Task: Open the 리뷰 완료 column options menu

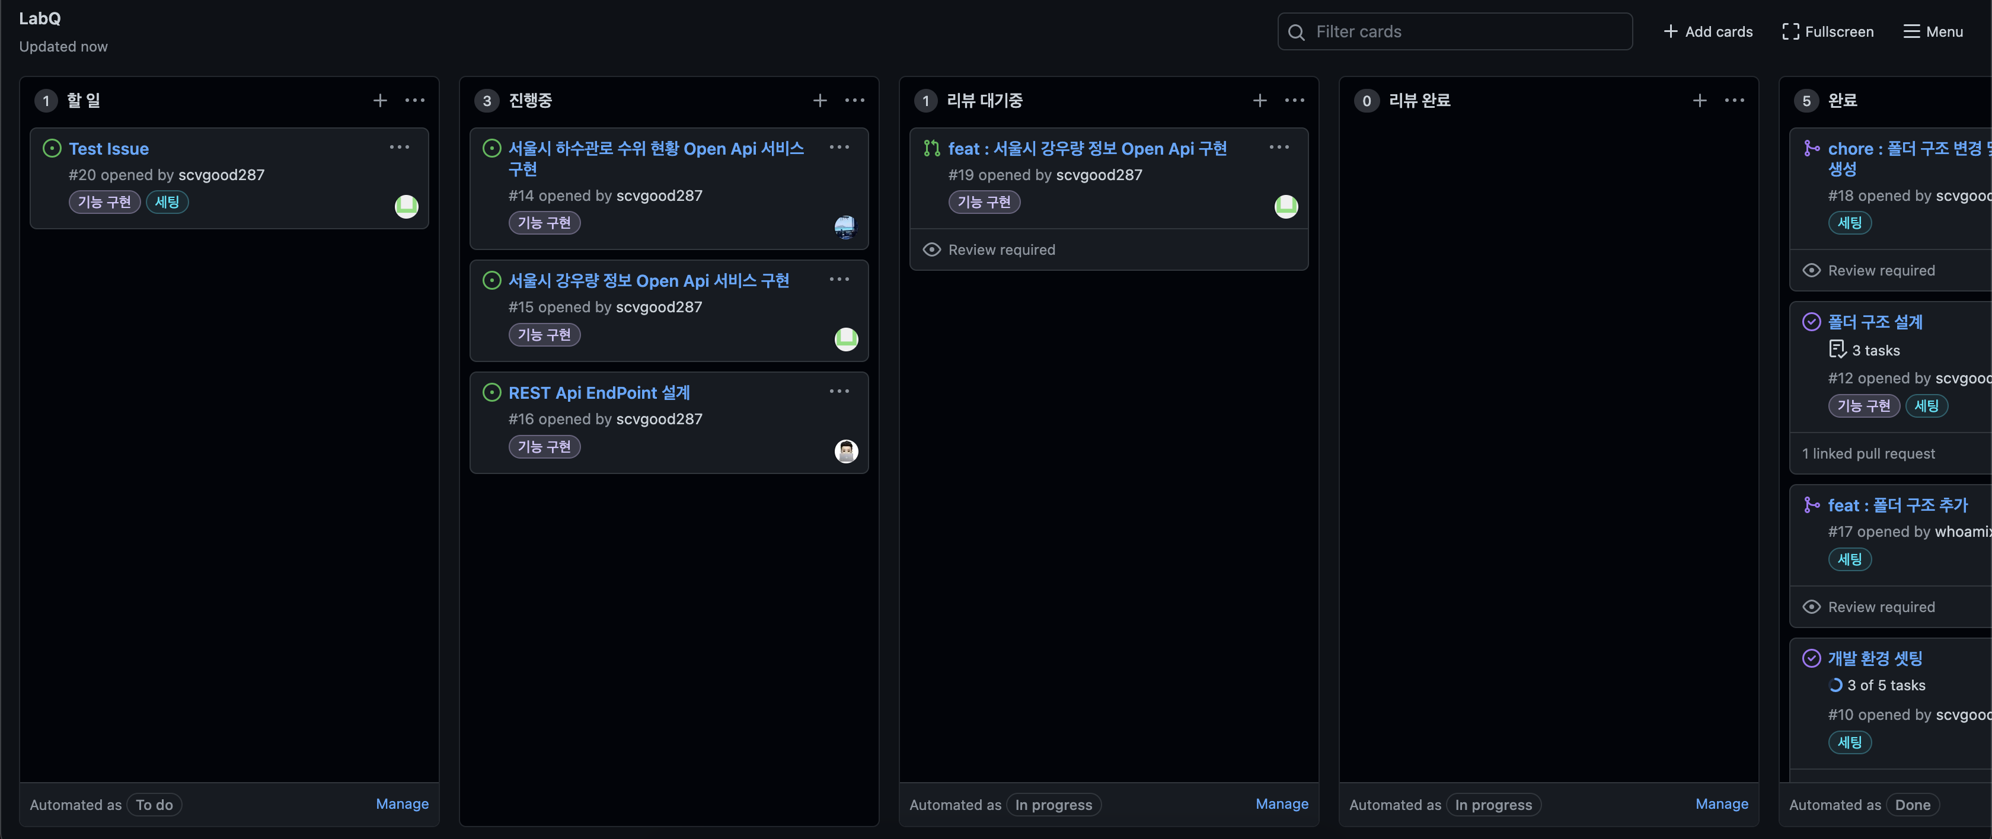Action: pyautogui.click(x=1735, y=101)
